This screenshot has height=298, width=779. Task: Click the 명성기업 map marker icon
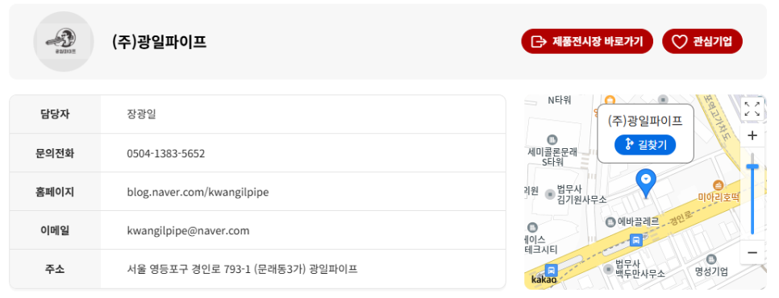tap(711, 259)
